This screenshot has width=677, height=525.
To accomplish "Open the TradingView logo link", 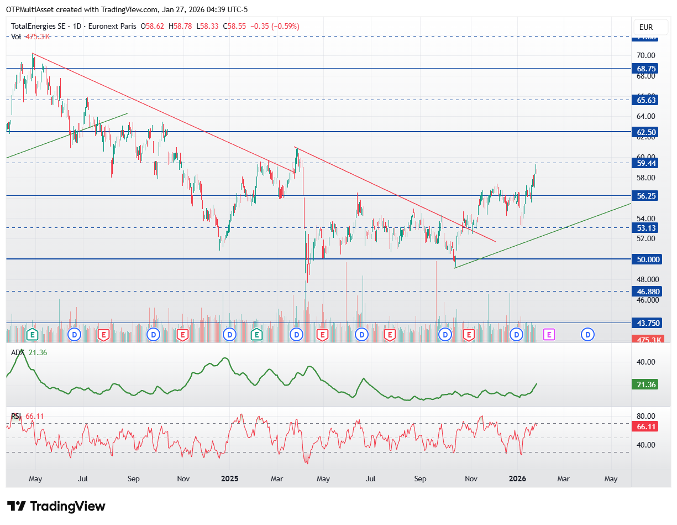I will (x=57, y=506).
